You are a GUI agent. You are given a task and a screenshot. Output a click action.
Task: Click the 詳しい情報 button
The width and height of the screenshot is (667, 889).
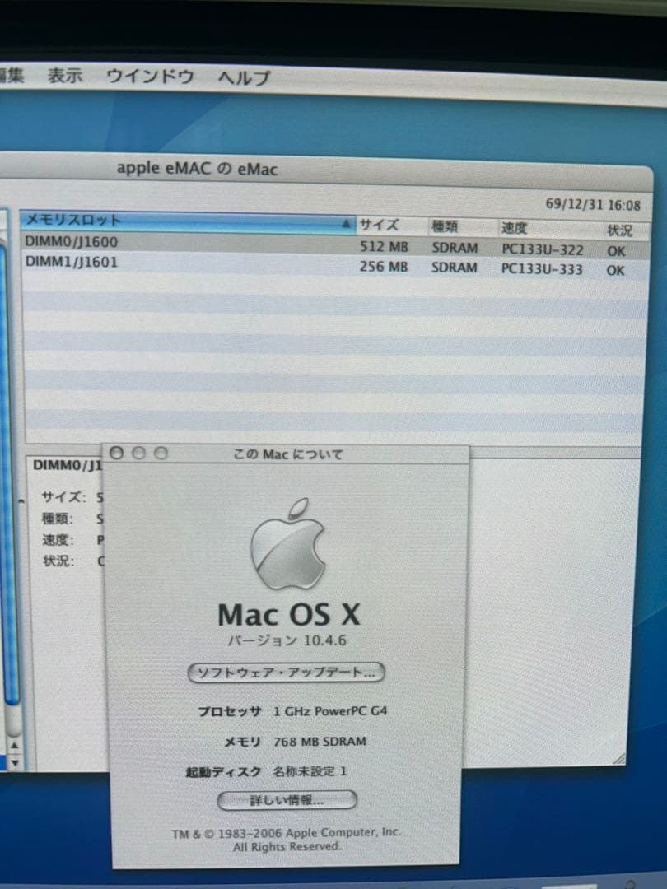click(287, 801)
